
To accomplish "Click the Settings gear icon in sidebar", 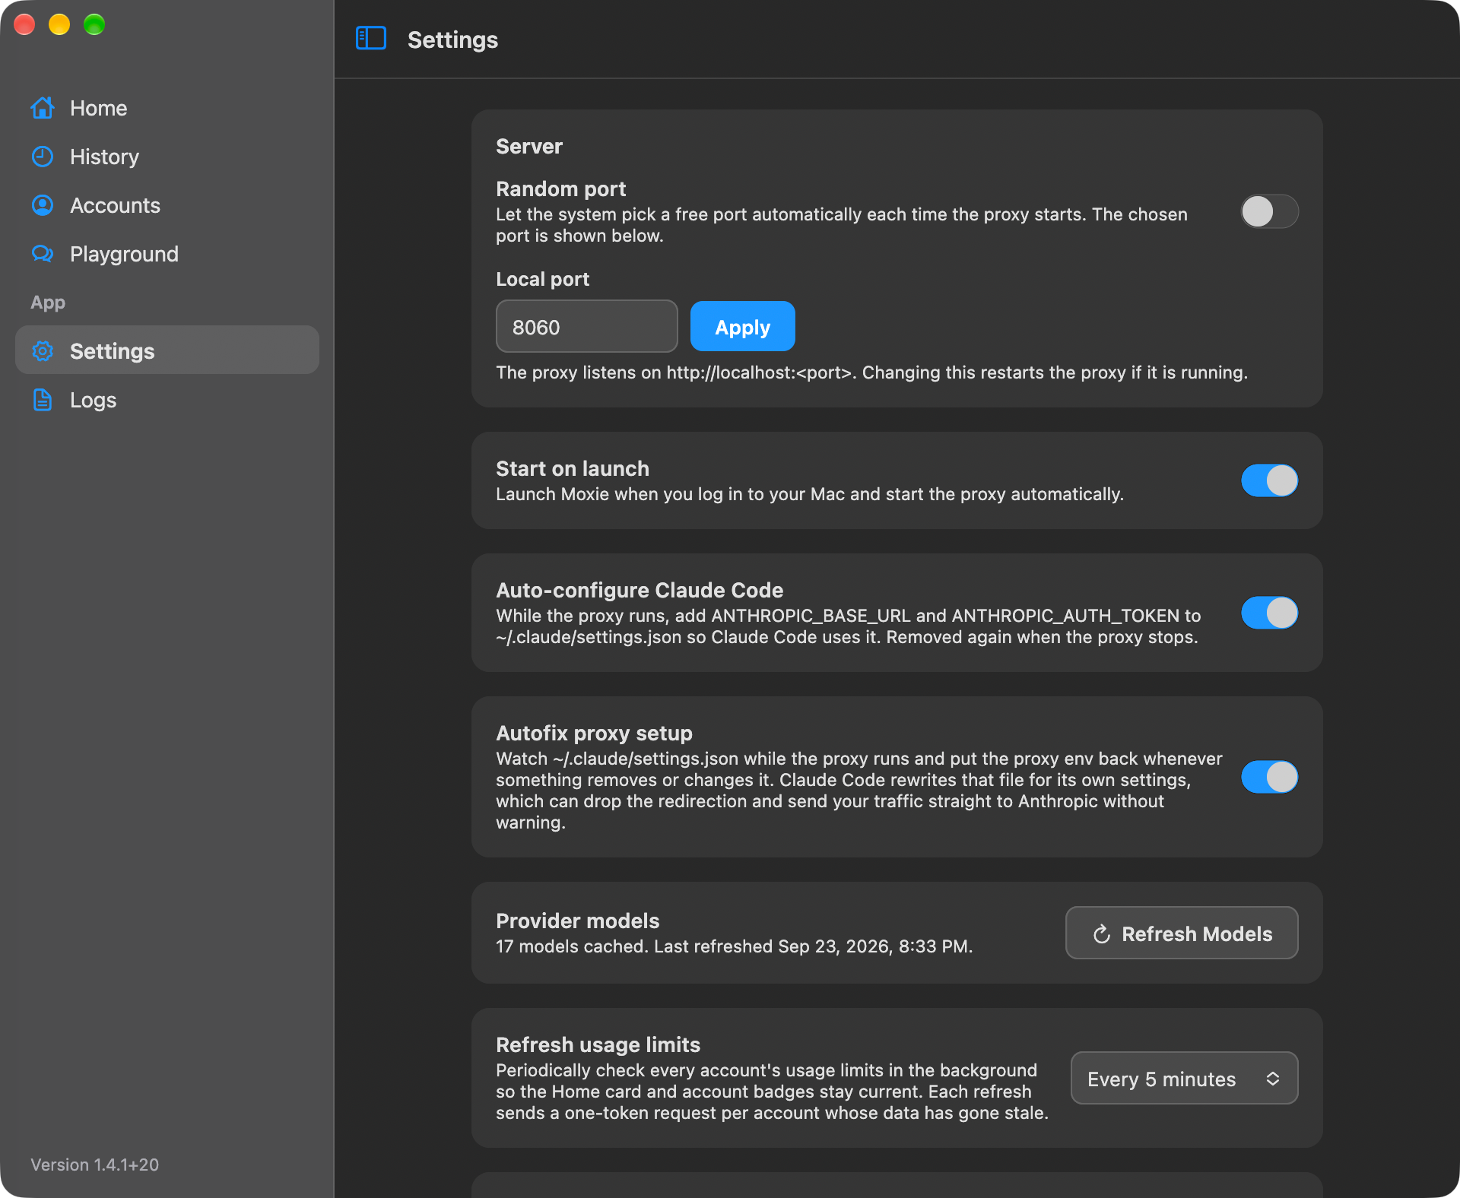I will (43, 351).
